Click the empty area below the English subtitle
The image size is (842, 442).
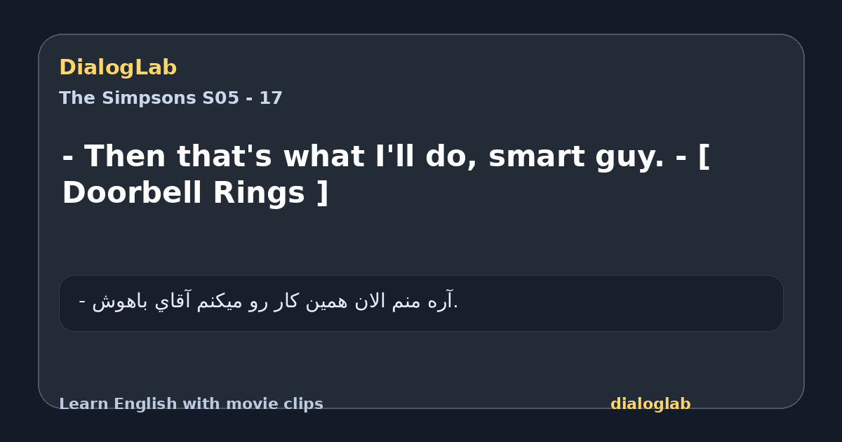click(x=421, y=242)
